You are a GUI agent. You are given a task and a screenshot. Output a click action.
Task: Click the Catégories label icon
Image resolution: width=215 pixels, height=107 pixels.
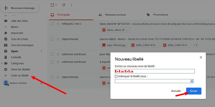click(6, 63)
